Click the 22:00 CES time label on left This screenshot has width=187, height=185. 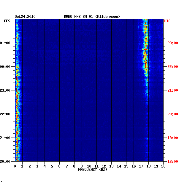[x=5, y=114]
